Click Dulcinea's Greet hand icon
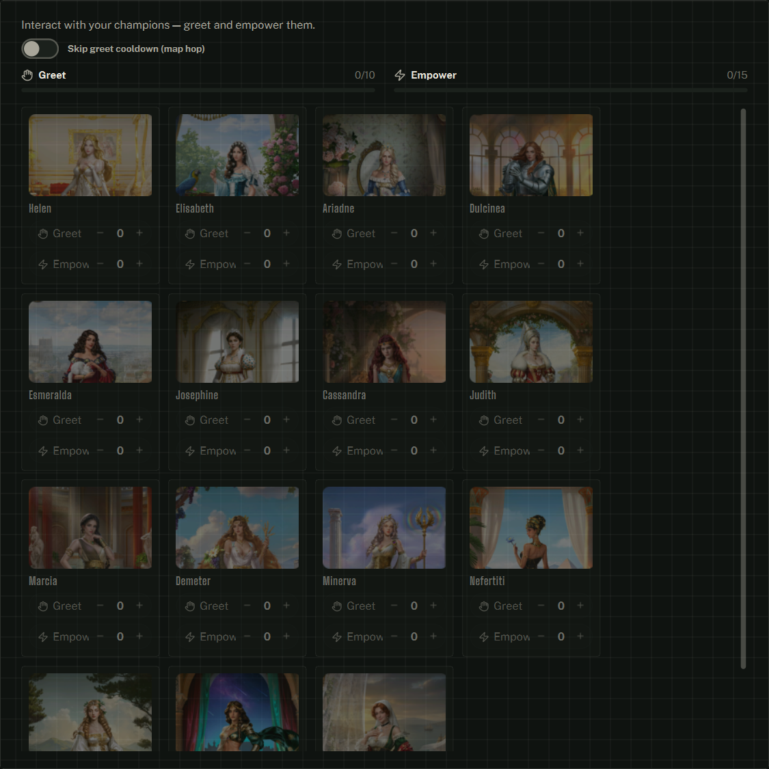The image size is (769, 769). (x=484, y=234)
